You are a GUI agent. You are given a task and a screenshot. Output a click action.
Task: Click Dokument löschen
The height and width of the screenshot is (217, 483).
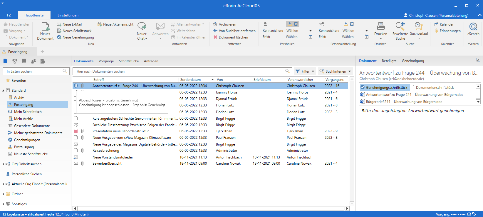(231, 37)
